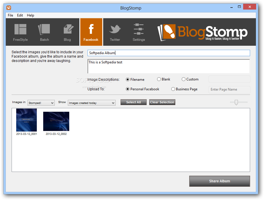Click the album name field Softpedia Album
Viewport: 264px width, 200px height.
[x=169, y=53]
